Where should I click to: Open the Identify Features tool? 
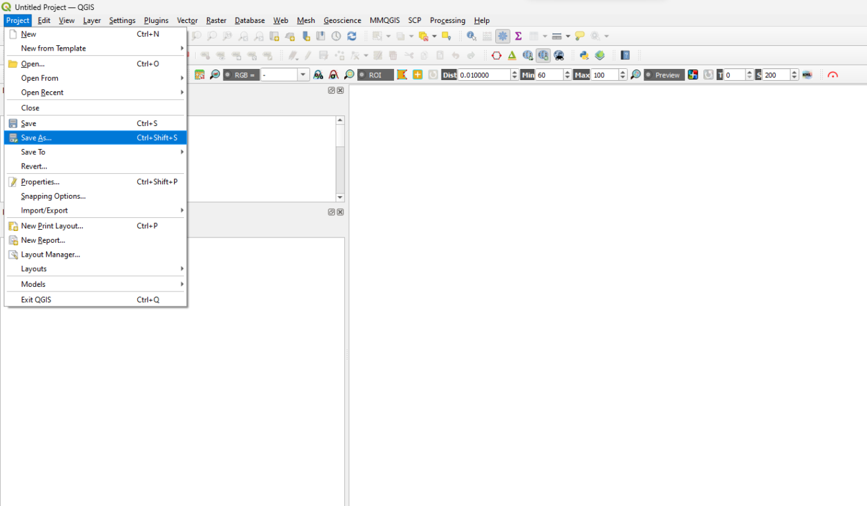click(470, 36)
